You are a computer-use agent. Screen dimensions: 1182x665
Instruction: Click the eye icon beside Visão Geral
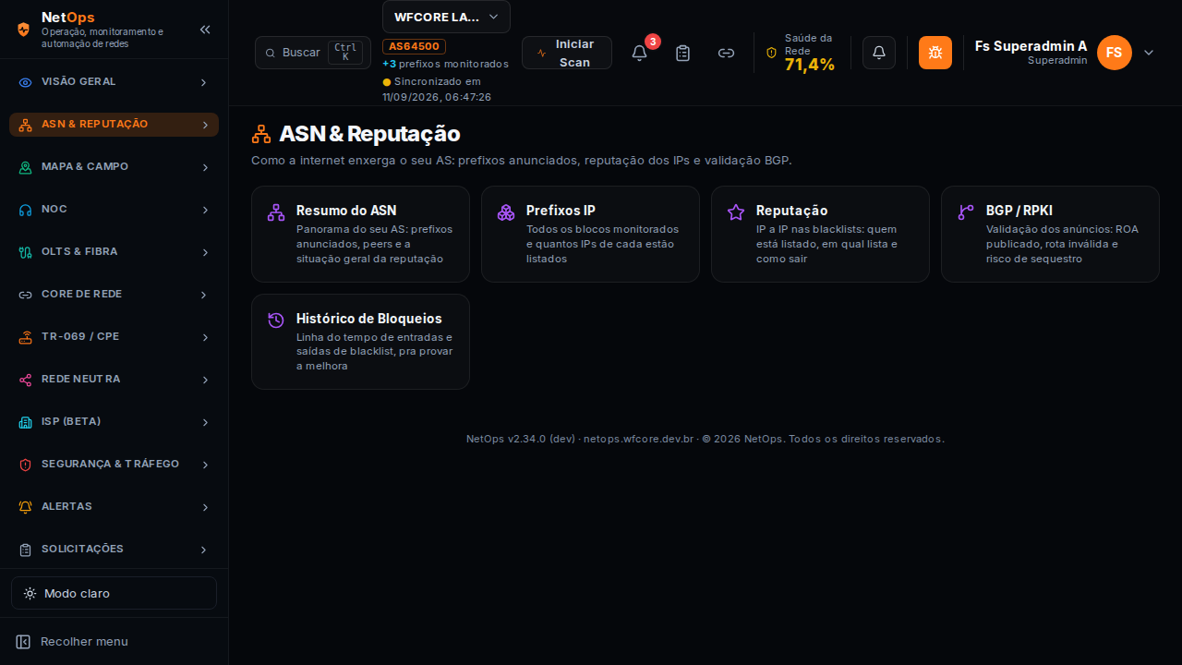[26, 82]
